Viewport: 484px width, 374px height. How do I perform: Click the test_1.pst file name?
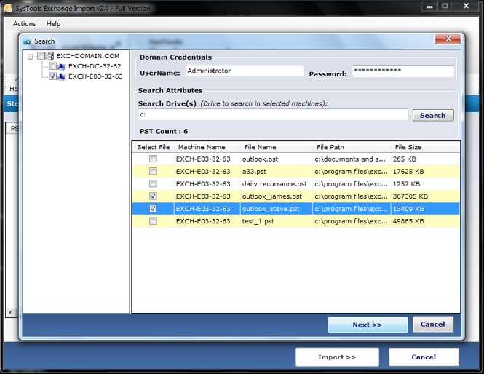click(258, 221)
